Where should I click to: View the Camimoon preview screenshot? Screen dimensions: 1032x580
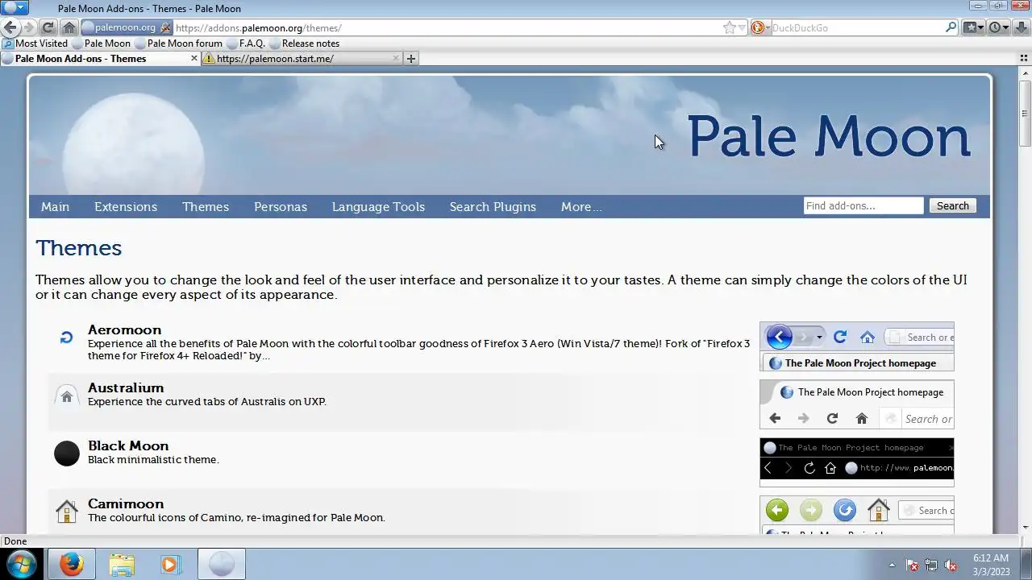click(857, 515)
